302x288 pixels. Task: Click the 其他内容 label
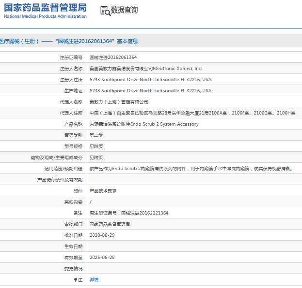tap(73, 202)
